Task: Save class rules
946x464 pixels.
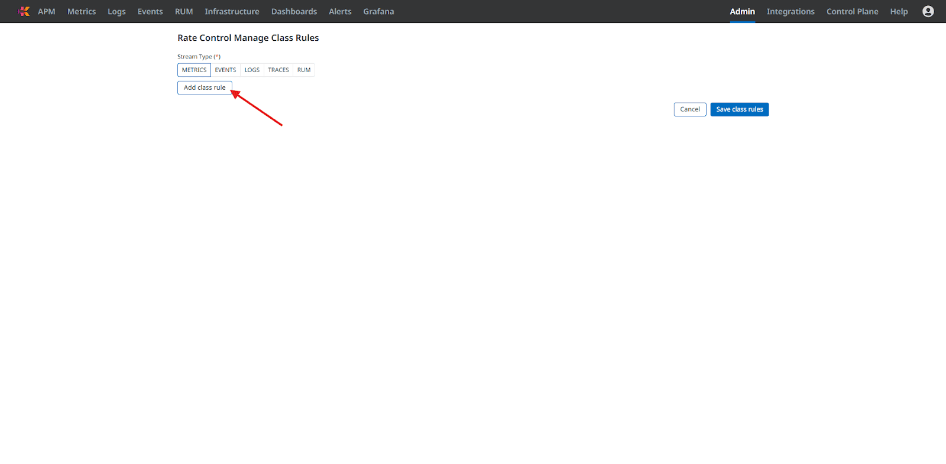Action: [740, 109]
